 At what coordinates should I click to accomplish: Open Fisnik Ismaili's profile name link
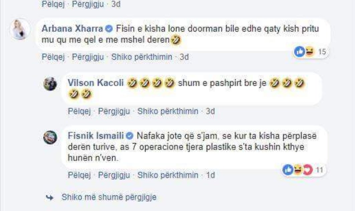(96, 136)
